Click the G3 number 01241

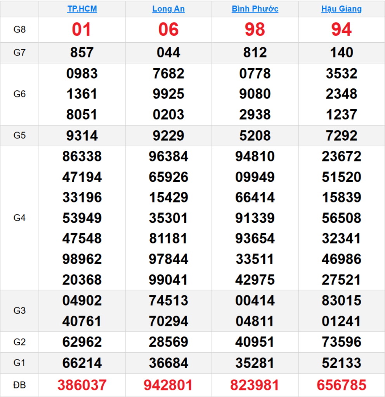click(341, 321)
